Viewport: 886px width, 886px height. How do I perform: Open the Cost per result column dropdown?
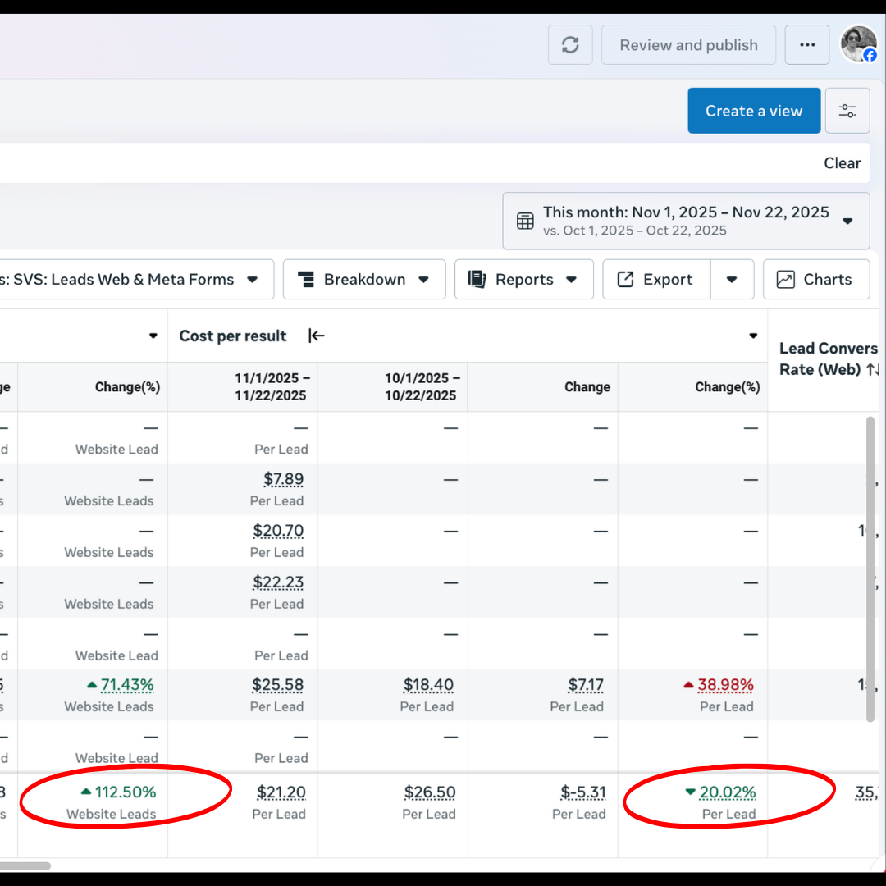coord(752,336)
